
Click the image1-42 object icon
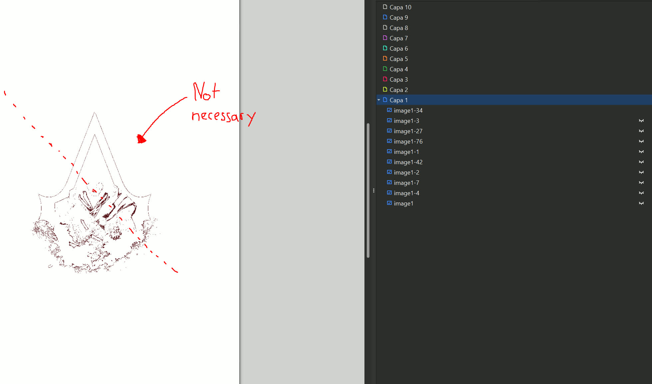(389, 162)
